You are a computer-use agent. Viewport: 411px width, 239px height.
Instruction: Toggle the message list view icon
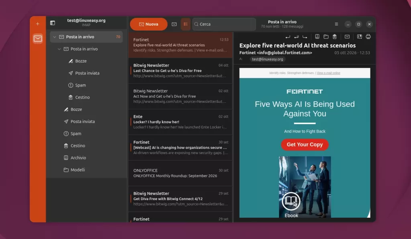[185, 24]
